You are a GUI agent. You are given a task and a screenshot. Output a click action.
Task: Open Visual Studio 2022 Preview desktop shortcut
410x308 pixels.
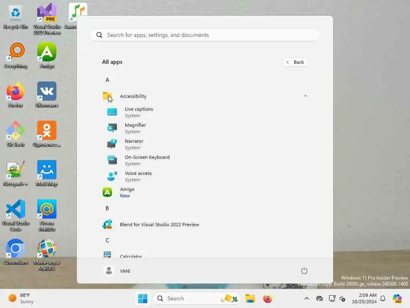pyautogui.click(x=47, y=19)
